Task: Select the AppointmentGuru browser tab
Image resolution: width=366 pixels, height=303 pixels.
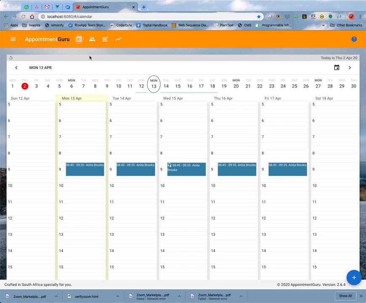Action: click(x=106, y=7)
